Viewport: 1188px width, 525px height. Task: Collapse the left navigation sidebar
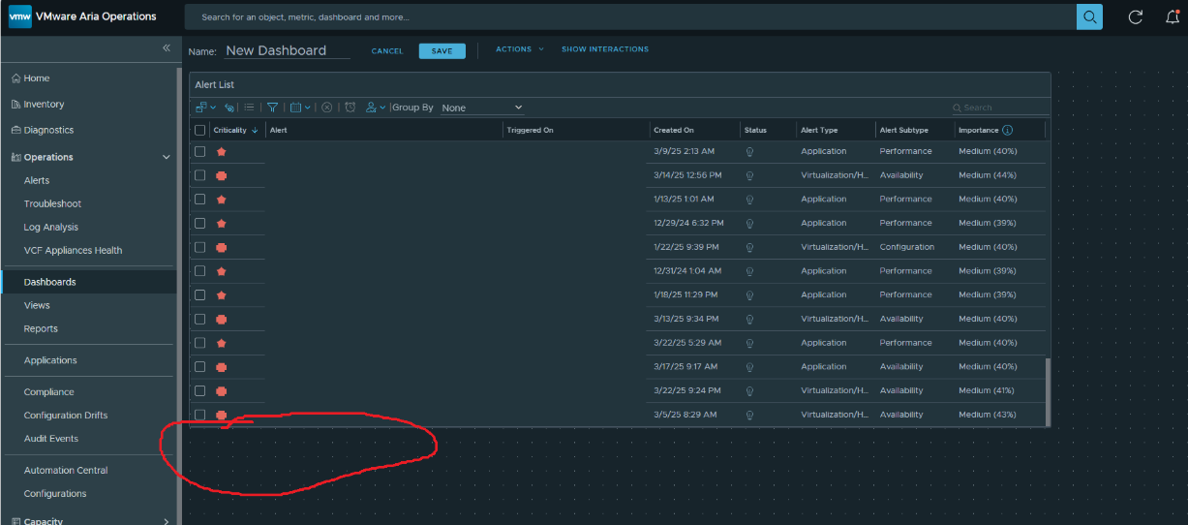(166, 47)
